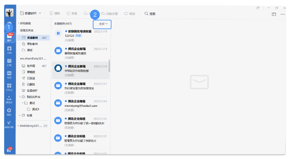Open the 搜索 search in toolbar
Image resolution: width=296 pixels, height=159 pixels.
point(150,13)
